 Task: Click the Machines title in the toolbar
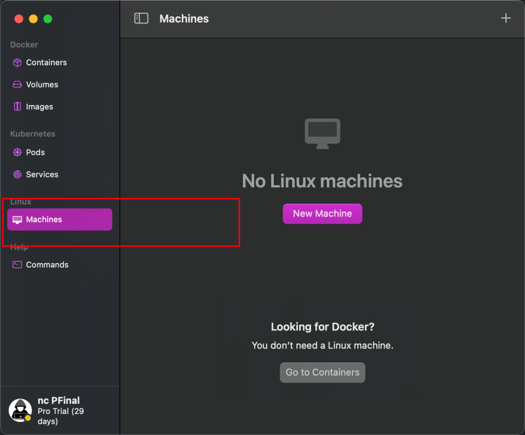(x=184, y=19)
